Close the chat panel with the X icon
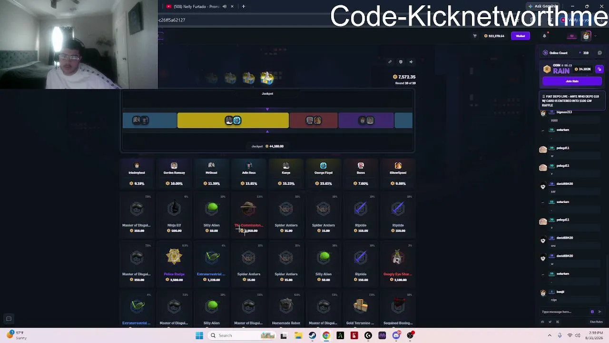Screen dimensions: 609x343 [x=599, y=53]
